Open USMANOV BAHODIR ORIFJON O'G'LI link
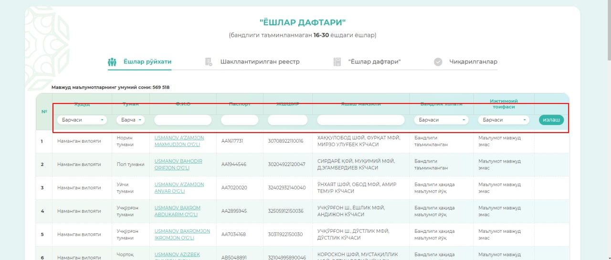Viewport: 611px width, 260px height. (x=179, y=165)
